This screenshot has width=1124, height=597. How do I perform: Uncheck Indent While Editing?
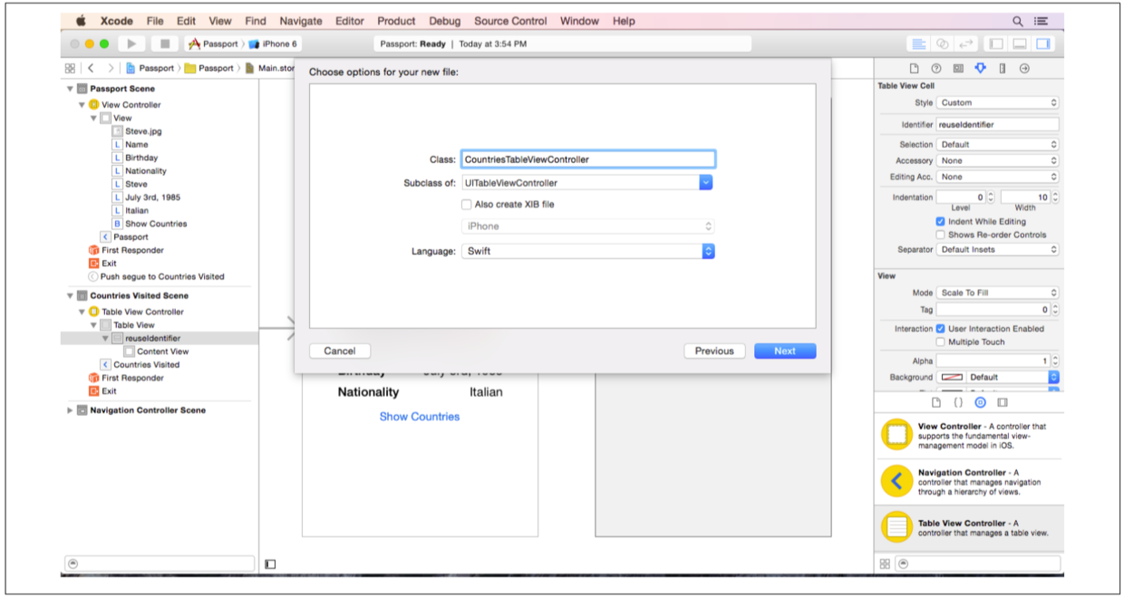pos(941,222)
